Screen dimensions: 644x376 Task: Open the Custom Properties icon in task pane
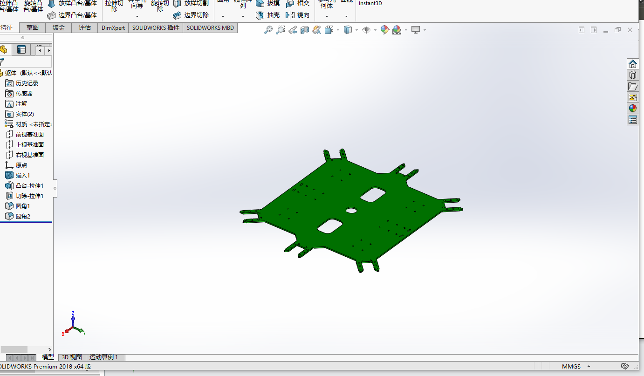(x=632, y=120)
